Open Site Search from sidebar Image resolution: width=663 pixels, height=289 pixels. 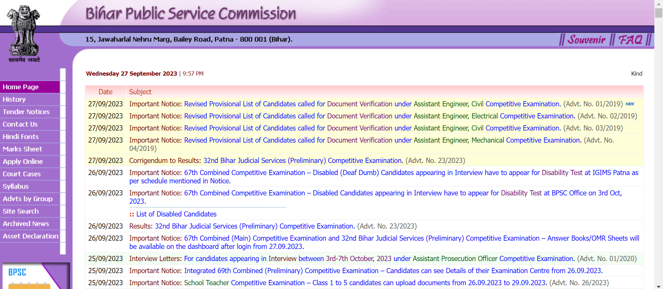(21, 211)
